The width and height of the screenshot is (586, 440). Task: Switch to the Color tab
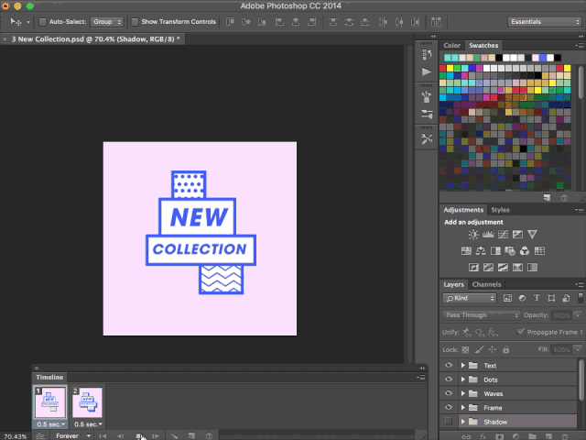tap(451, 45)
